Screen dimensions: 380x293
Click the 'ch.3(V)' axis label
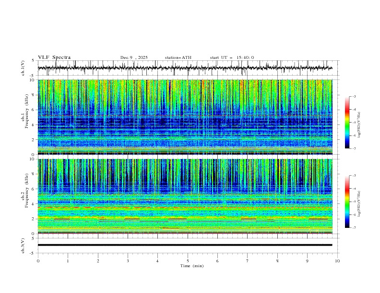pyautogui.click(x=23, y=246)
